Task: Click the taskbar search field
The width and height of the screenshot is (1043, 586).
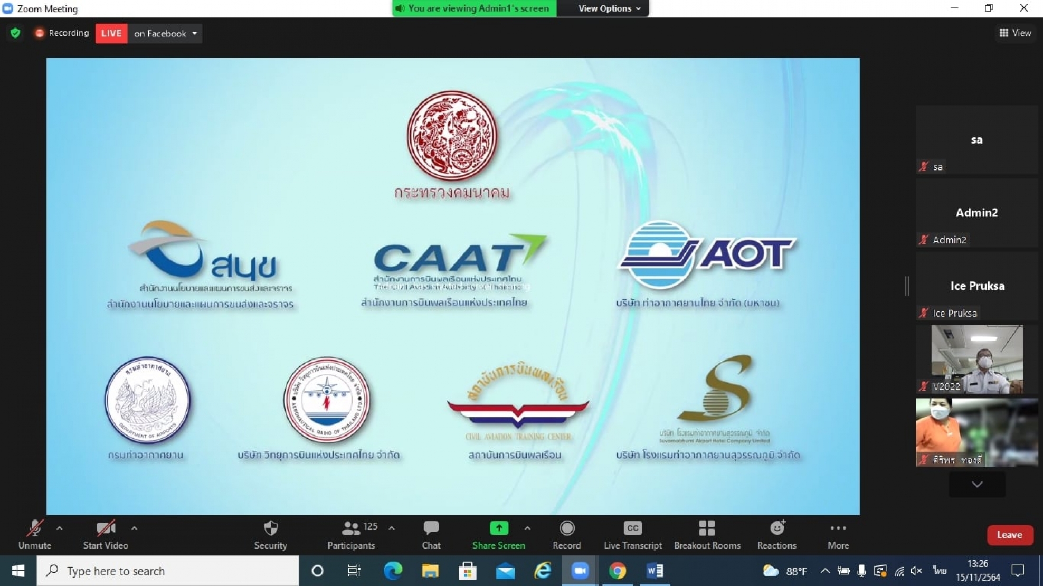Action: tap(168, 571)
